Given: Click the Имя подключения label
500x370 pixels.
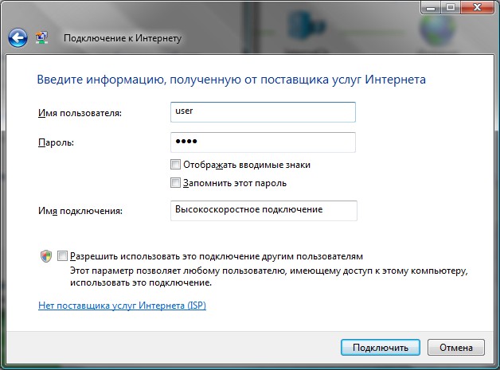Looking at the screenshot, I should (80, 211).
